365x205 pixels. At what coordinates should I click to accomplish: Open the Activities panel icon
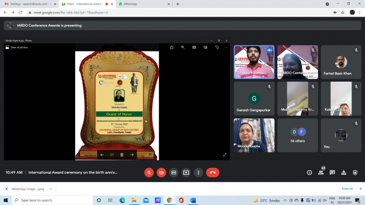[344, 173]
